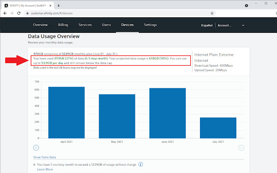The height and width of the screenshot is (173, 277).
Task: Click the Data Usage Overview heading
Action: pyautogui.click(x=54, y=36)
